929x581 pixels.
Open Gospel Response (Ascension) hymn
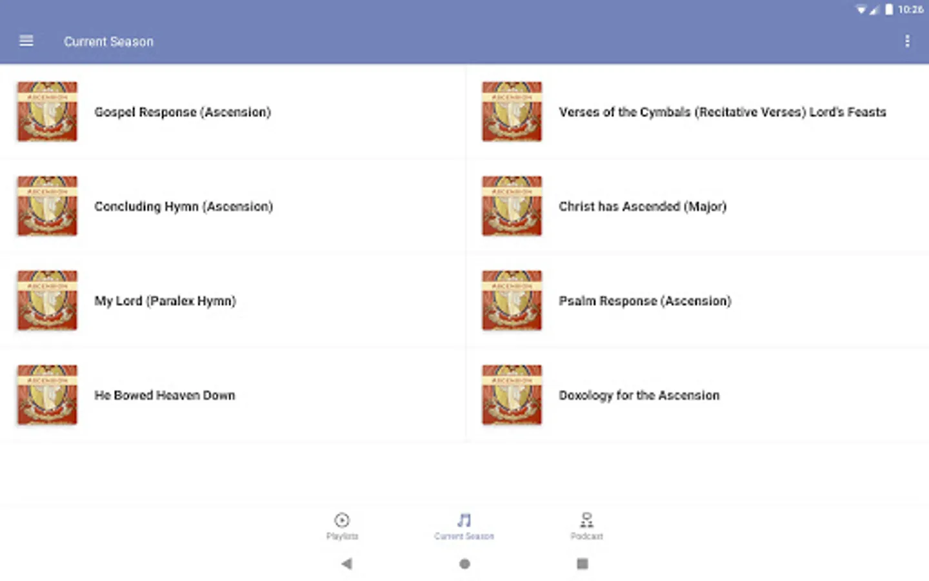pos(232,112)
